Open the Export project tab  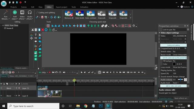[62, 7]
